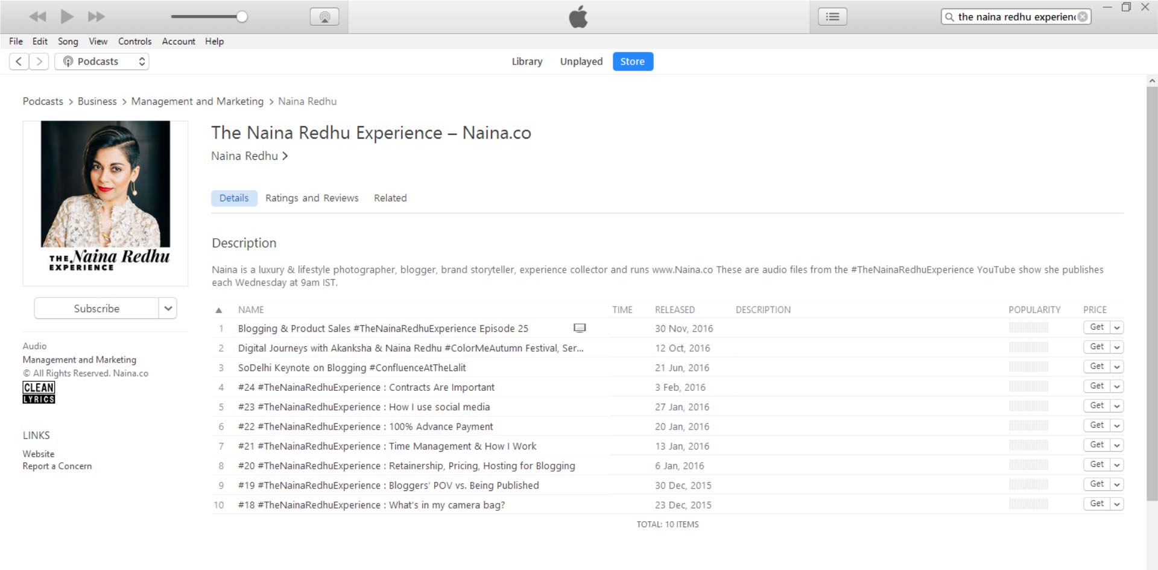Switch to the Library tab
The image size is (1158, 570).
point(527,62)
